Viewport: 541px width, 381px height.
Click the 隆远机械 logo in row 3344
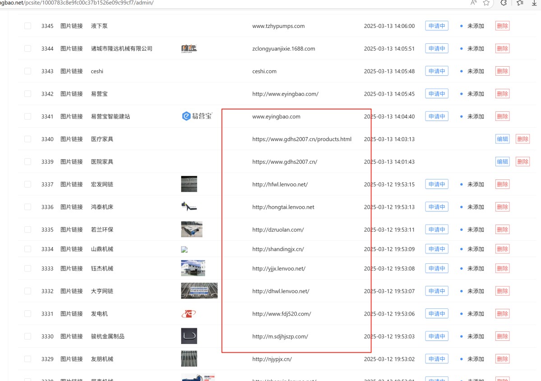(189, 49)
